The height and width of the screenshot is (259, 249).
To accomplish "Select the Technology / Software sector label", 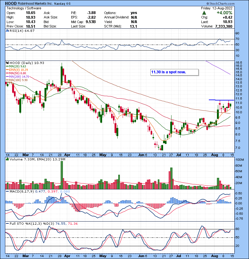I will pyautogui.click(x=24, y=8).
